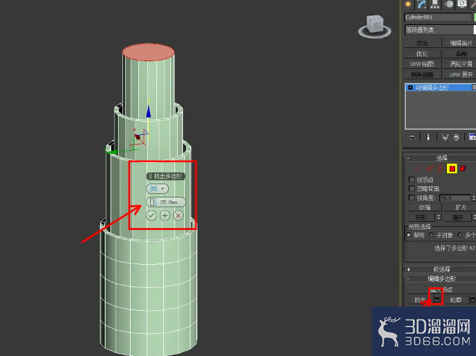Select Polygon sub-object level icon
The width and height of the screenshot is (476, 356).
coord(452,168)
